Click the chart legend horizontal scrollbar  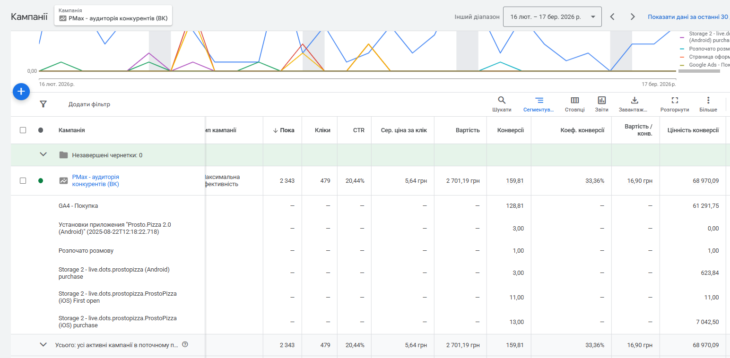point(699,71)
